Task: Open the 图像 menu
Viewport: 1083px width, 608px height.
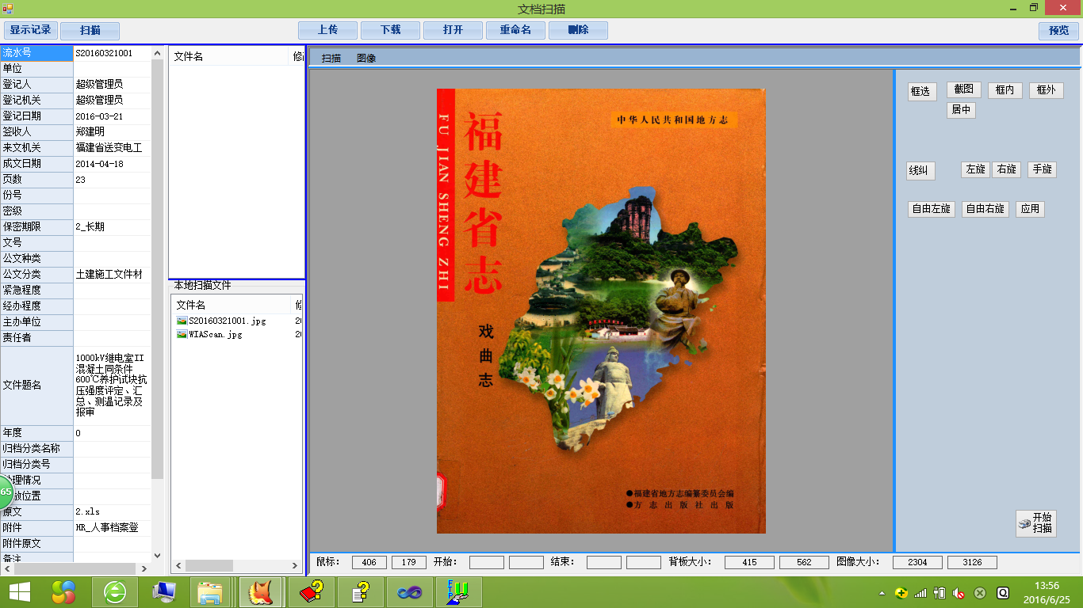Action: 366,59
